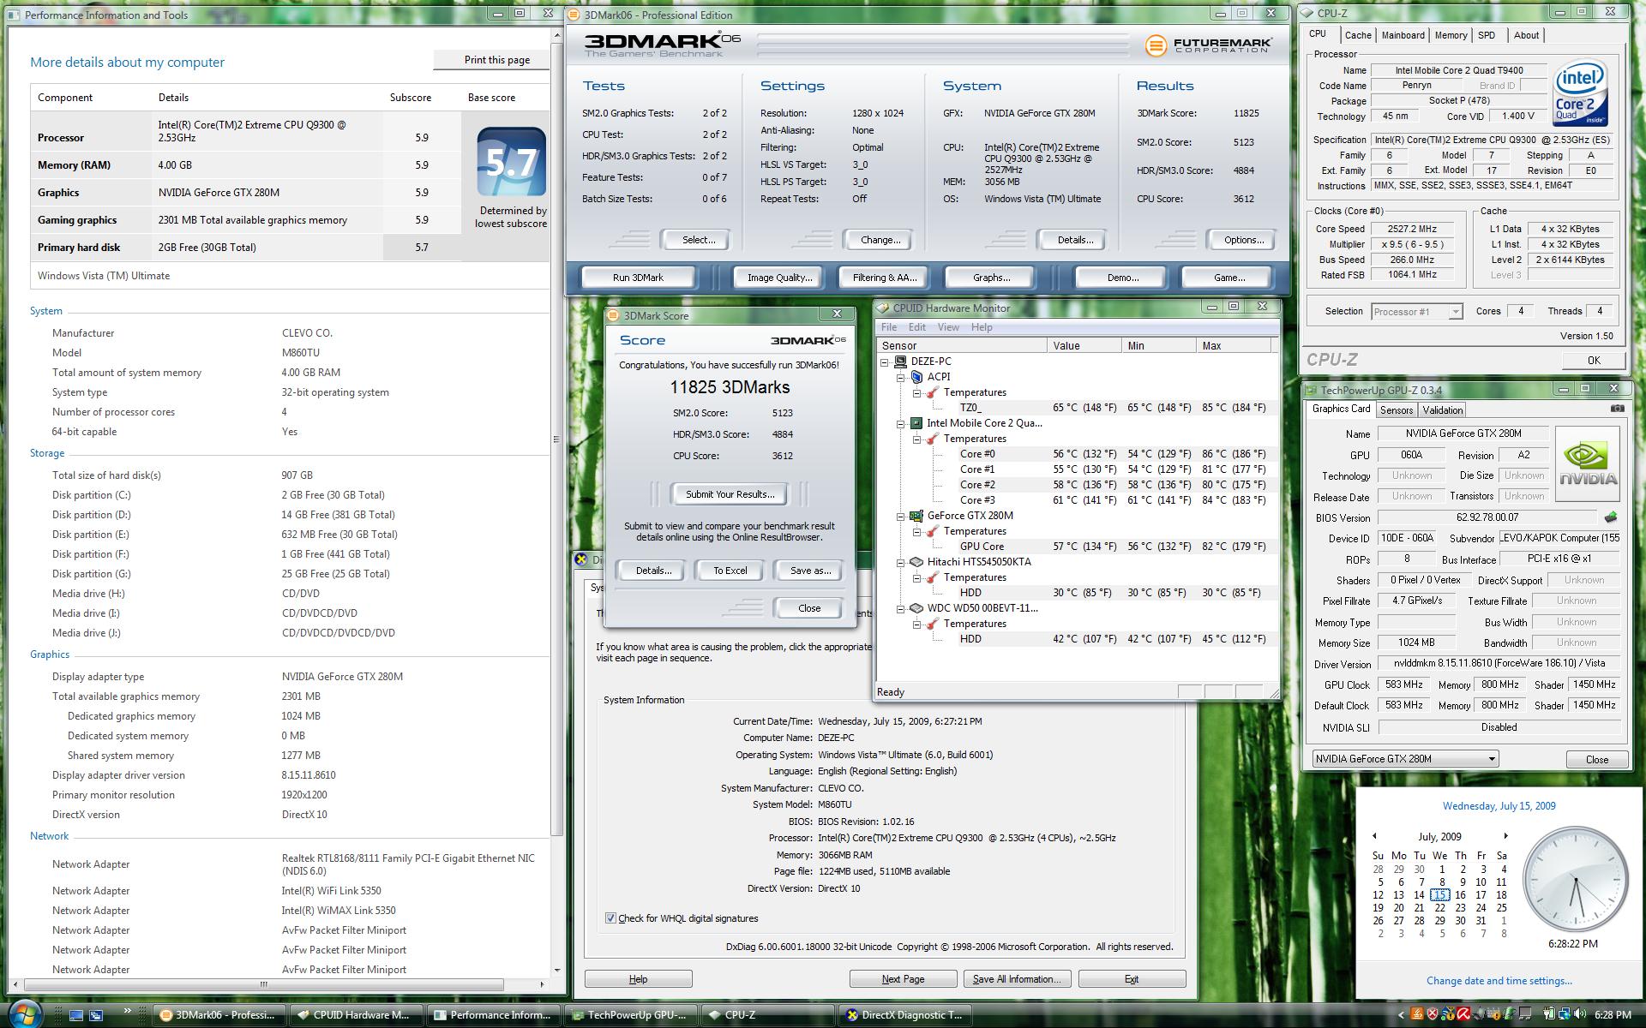The height and width of the screenshot is (1028, 1646).
Task: Click the 5.7 Windows Experience score badge
Action: 511,162
